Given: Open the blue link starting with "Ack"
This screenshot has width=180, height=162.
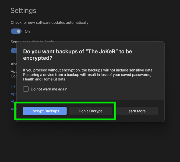Looking at the screenshot, I should point(13,109).
